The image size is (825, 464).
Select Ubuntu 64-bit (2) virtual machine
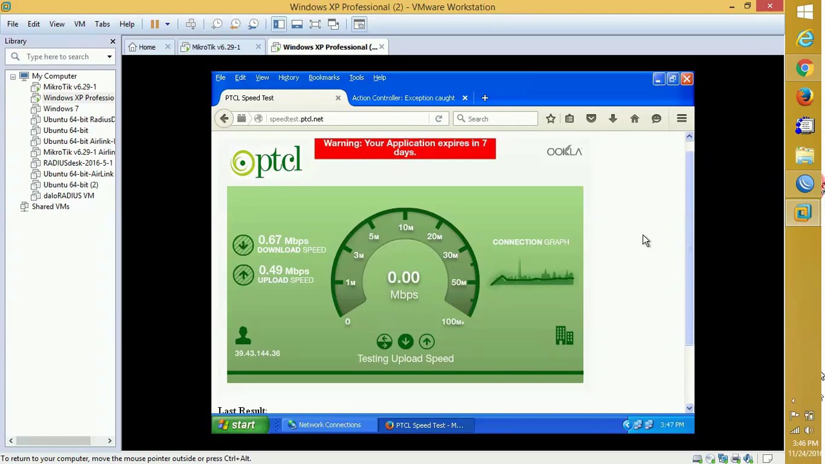[70, 185]
